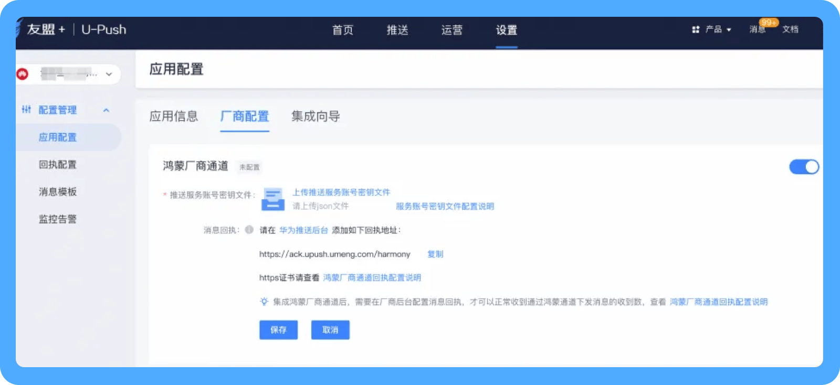This screenshot has height=385, width=840.
Task: Click the lightbulb tip icon
Action: click(264, 302)
